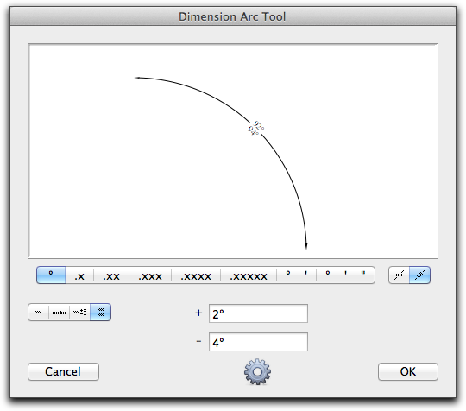
Task: Choose symmetric plus-minus tolerance format icon
Action: pyautogui.click(x=59, y=313)
